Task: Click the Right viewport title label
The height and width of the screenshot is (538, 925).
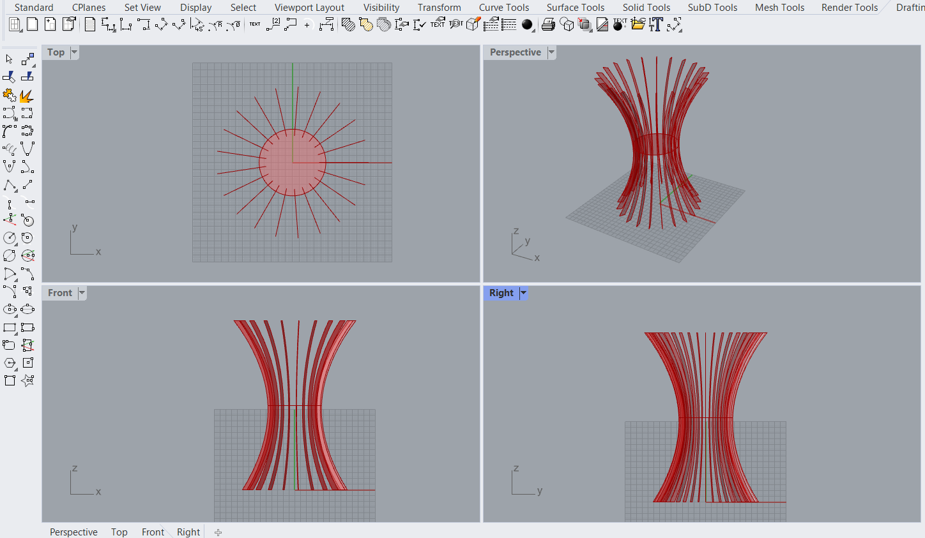Action: (x=501, y=293)
